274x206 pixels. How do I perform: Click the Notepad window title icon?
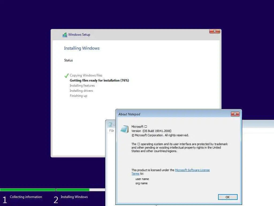point(110,125)
